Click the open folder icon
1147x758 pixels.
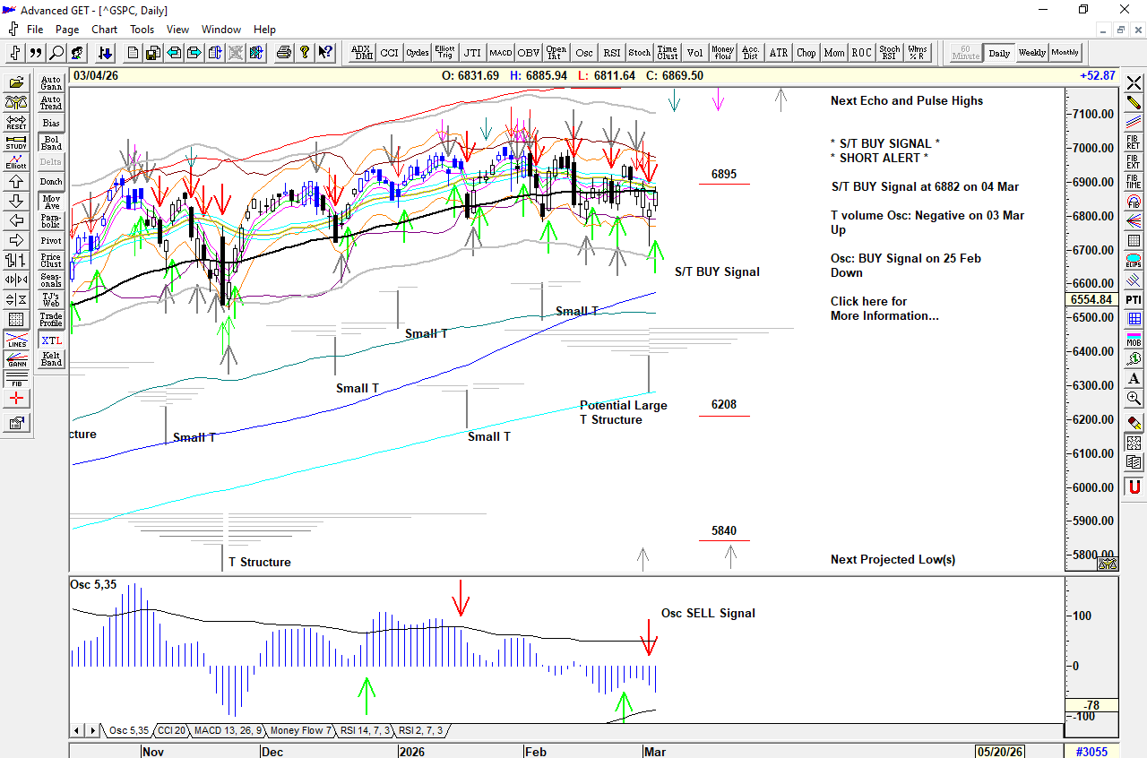pos(16,82)
